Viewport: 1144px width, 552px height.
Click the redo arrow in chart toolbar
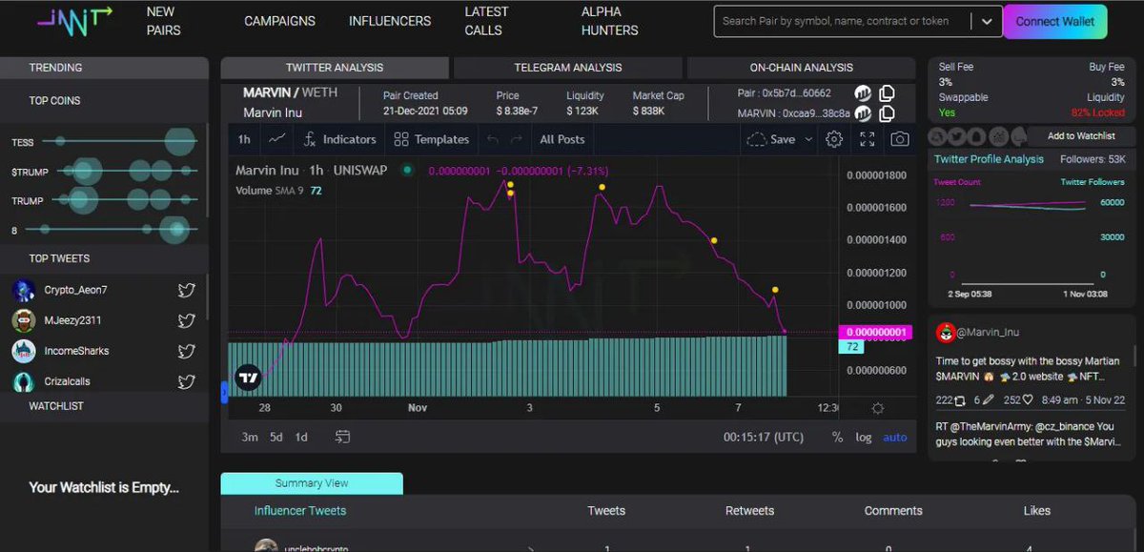[516, 139]
